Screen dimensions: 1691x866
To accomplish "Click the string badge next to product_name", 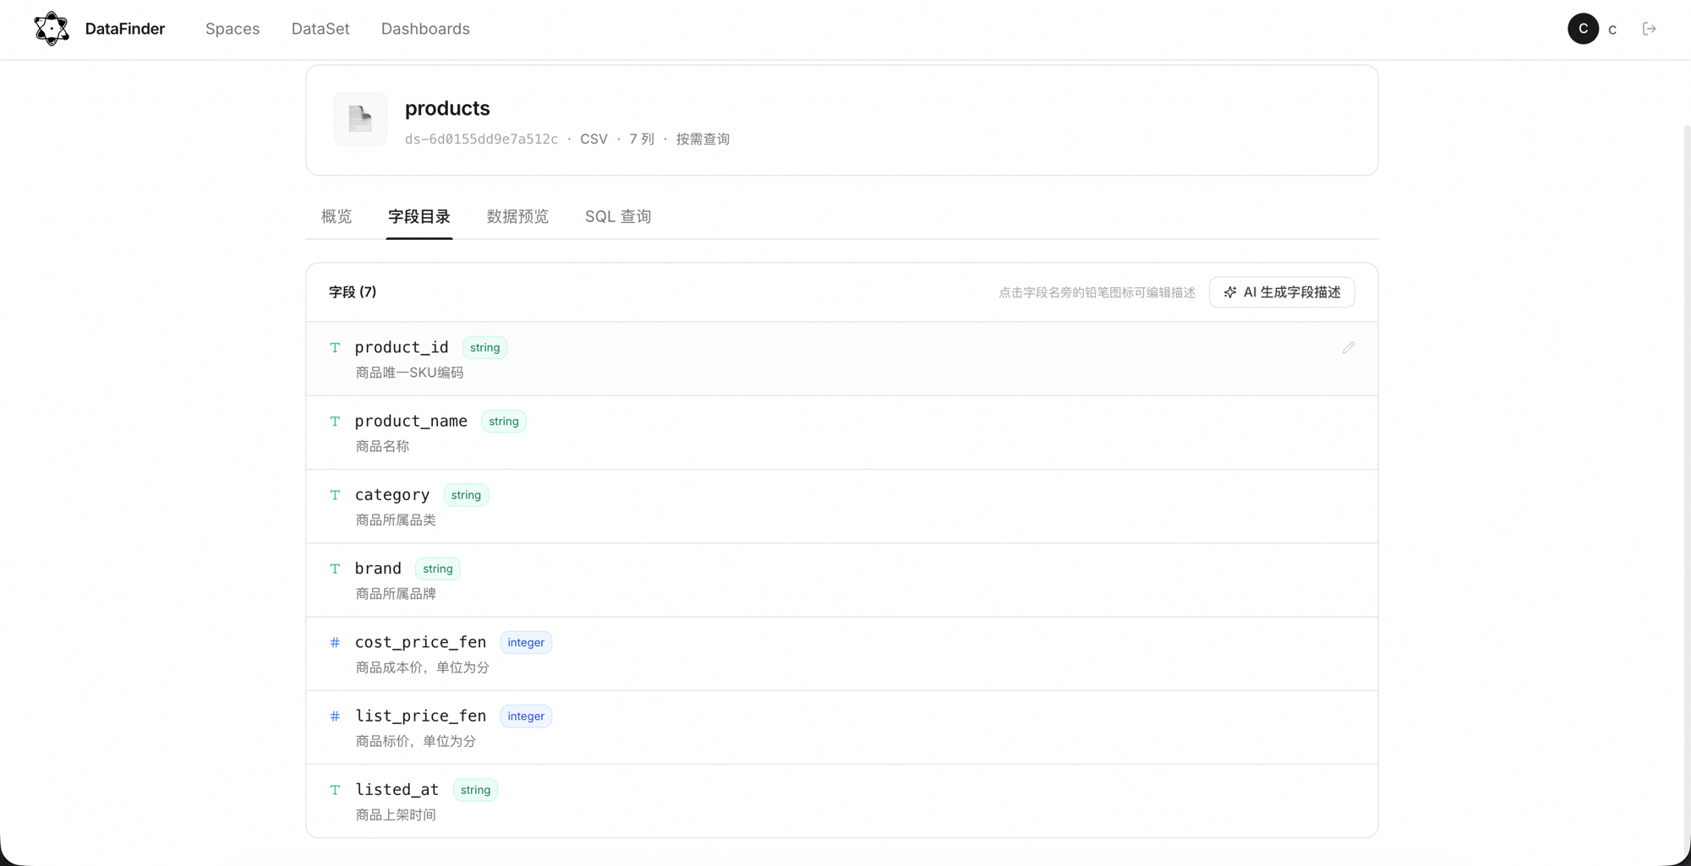I will tap(504, 422).
